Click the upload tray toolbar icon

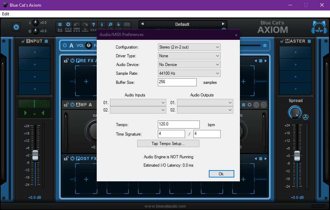(x=85, y=30)
